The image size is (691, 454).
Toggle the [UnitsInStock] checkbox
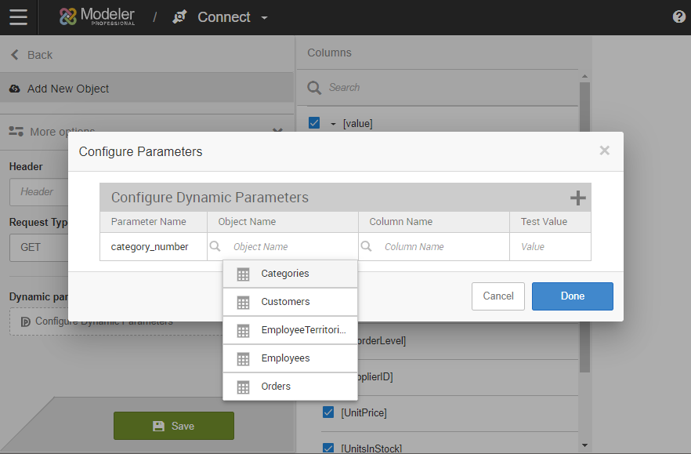[x=328, y=448]
